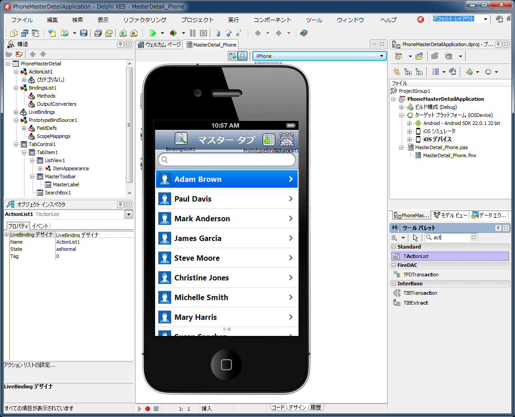Open the プロジェクト menu
Screen dimensions: 515x417
click(x=197, y=20)
